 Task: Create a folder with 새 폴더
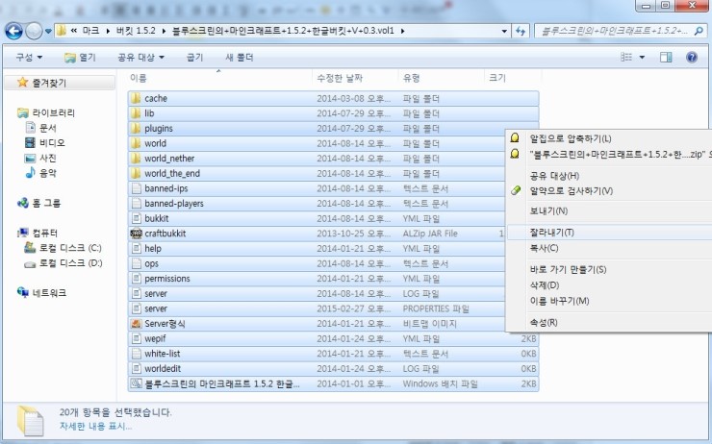click(240, 57)
